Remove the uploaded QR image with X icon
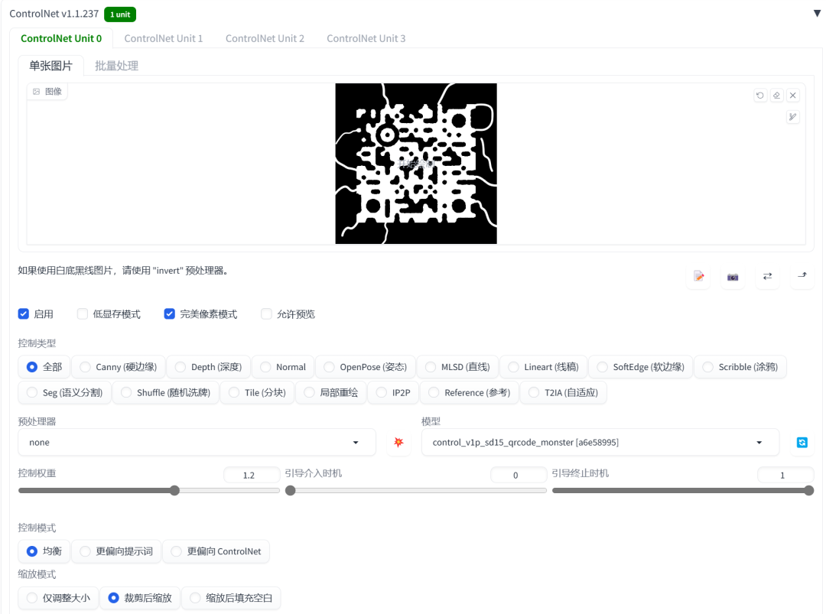This screenshot has width=826, height=614. 793,96
